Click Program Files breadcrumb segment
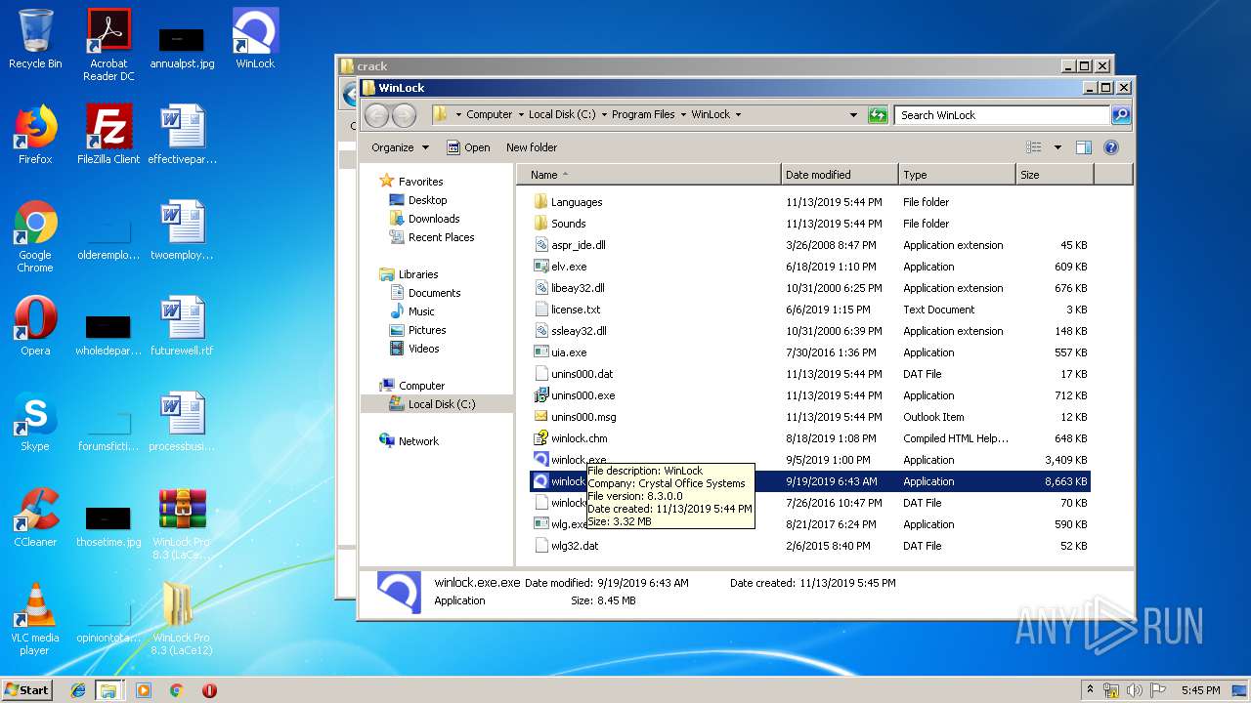This screenshot has width=1251, height=703. (x=643, y=114)
